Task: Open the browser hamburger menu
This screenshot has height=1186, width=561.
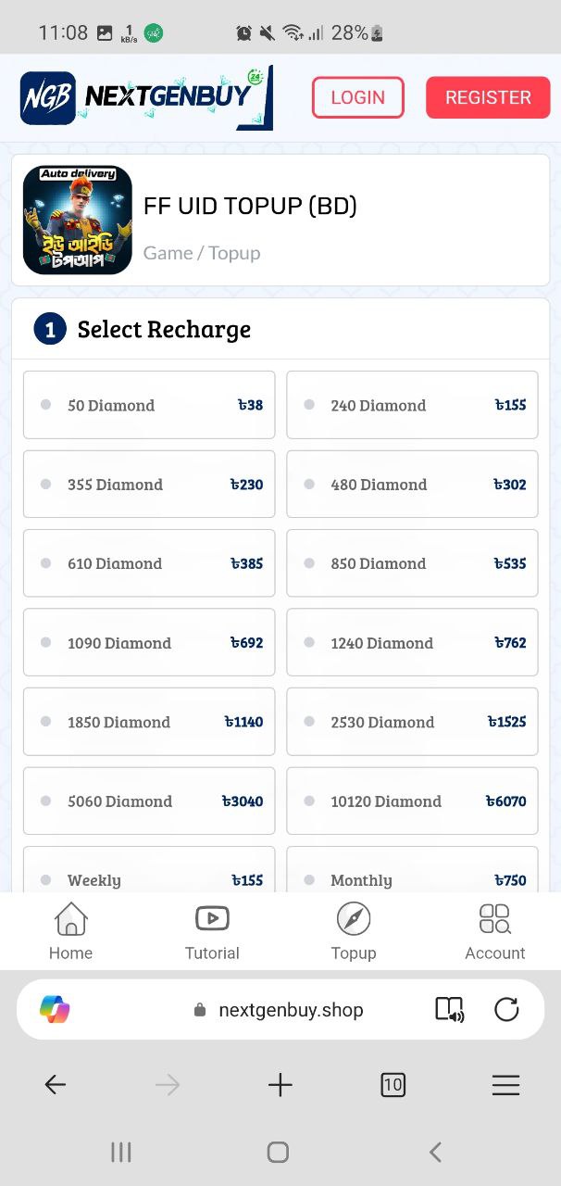Action: pyautogui.click(x=505, y=1085)
